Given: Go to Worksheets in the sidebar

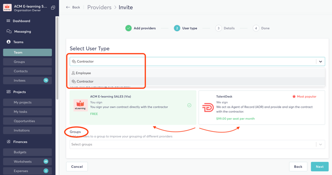Looking at the screenshot, I should [x=28, y=162].
